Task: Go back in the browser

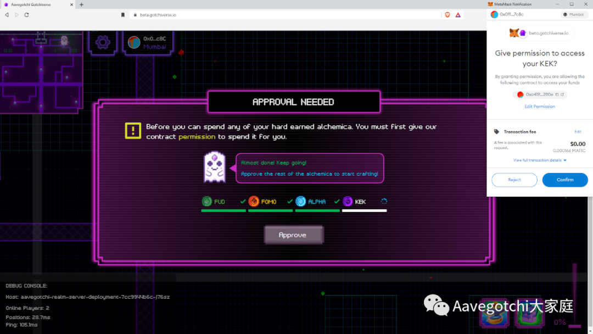Action: click(7, 15)
